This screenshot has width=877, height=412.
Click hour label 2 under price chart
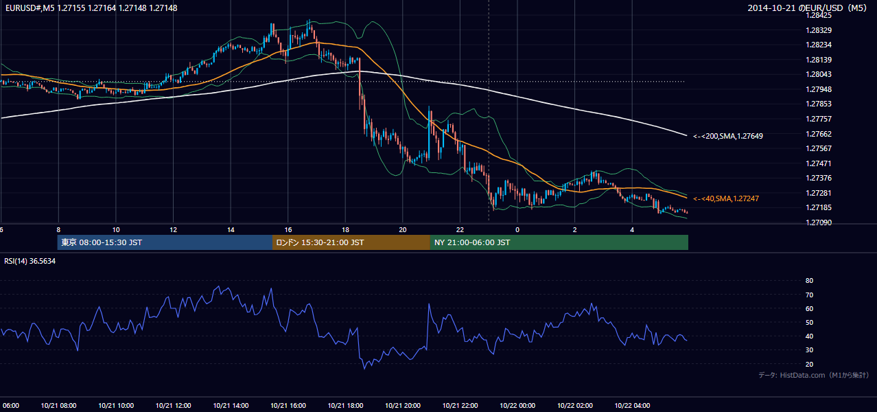[574, 229]
